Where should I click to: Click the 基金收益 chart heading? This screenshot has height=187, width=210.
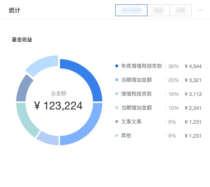click(x=22, y=40)
